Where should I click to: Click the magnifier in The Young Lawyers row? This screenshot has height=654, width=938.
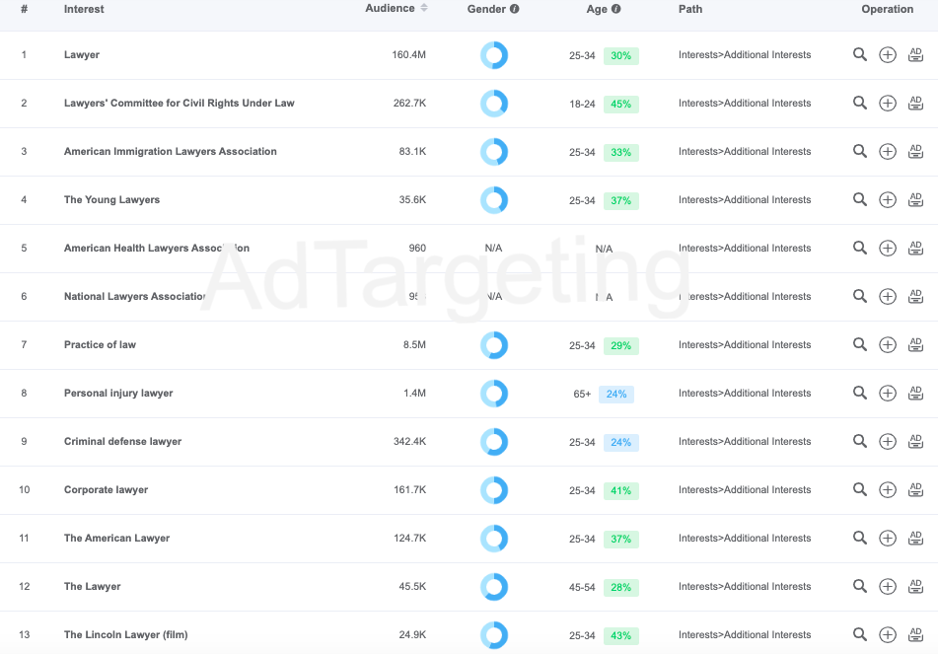click(x=860, y=200)
